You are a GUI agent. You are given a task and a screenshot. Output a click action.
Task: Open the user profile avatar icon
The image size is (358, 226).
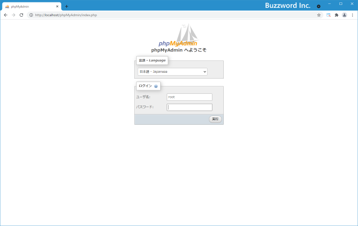point(344,15)
